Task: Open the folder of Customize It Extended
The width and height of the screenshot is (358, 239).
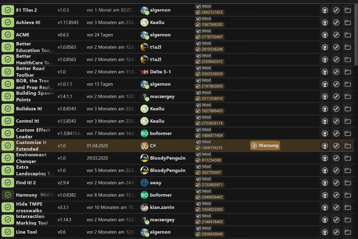Action: 348,146
